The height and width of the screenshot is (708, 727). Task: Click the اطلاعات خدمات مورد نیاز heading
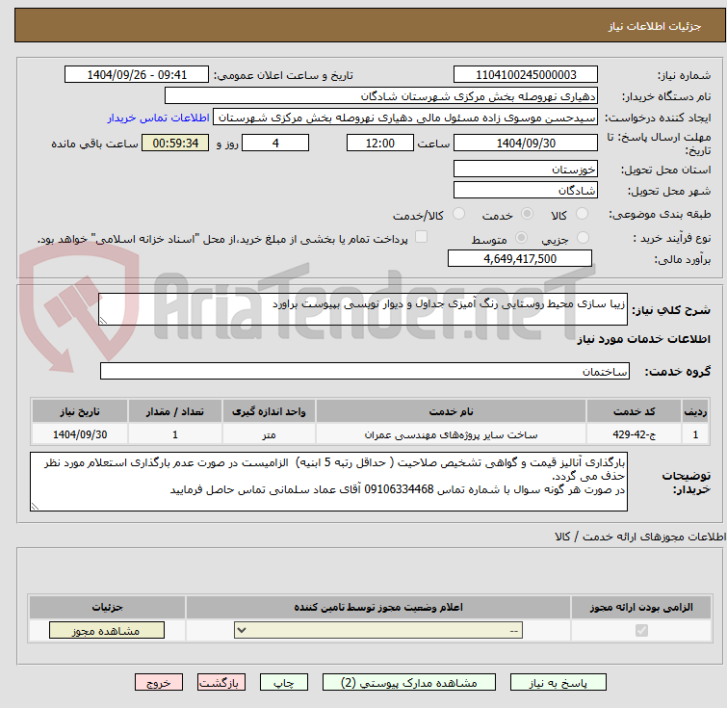pyautogui.click(x=643, y=339)
